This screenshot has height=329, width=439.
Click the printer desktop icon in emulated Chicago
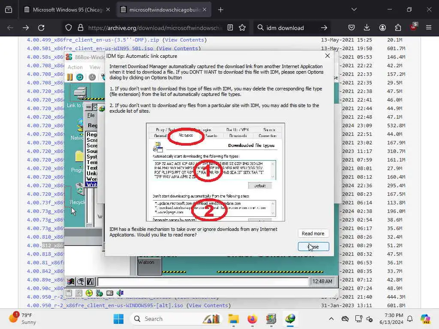(x=80, y=93)
